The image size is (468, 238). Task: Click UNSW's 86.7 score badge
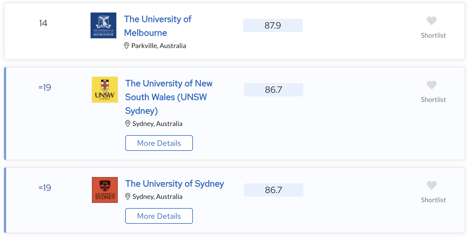[273, 90]
